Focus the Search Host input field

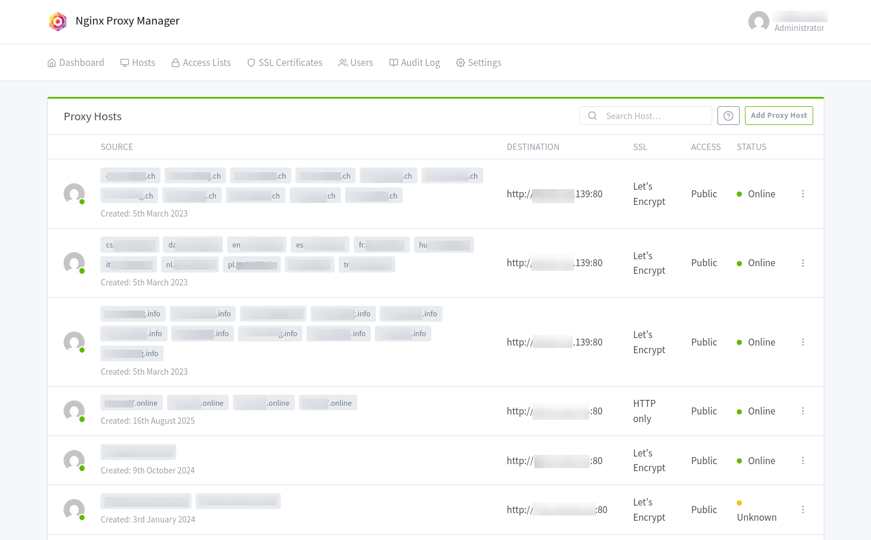(x=654, y=116)
